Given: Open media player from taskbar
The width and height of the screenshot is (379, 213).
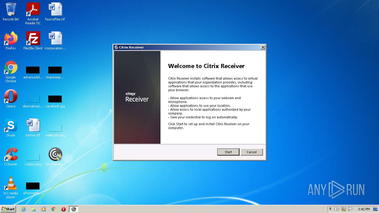Looking at the screenshot, I should click(44, 209).
